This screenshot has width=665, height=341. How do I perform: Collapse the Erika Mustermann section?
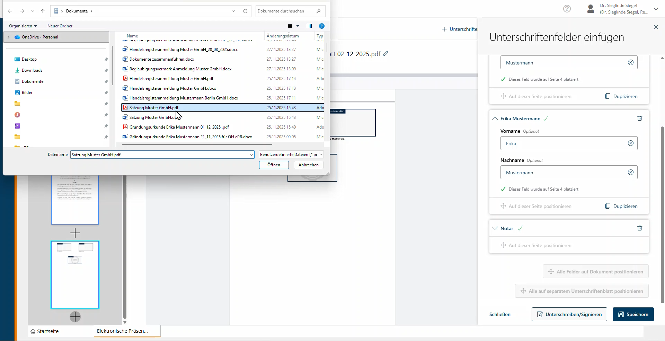[x=495, y=119]
